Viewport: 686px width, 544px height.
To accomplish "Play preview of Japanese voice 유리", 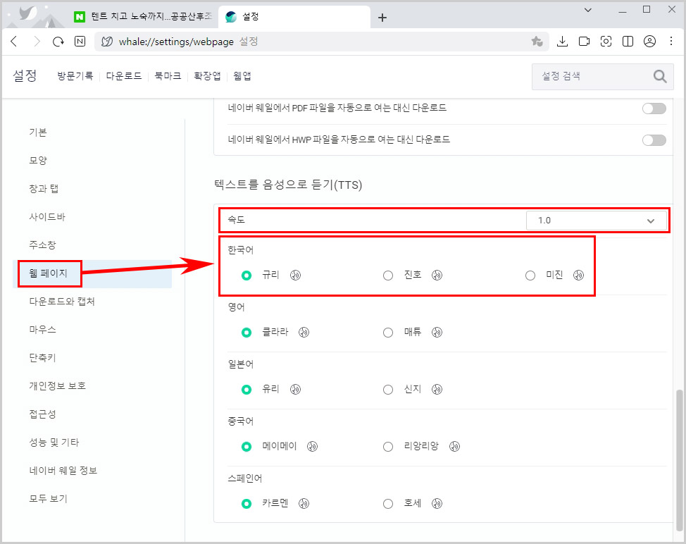I will [x=296, y=389].
